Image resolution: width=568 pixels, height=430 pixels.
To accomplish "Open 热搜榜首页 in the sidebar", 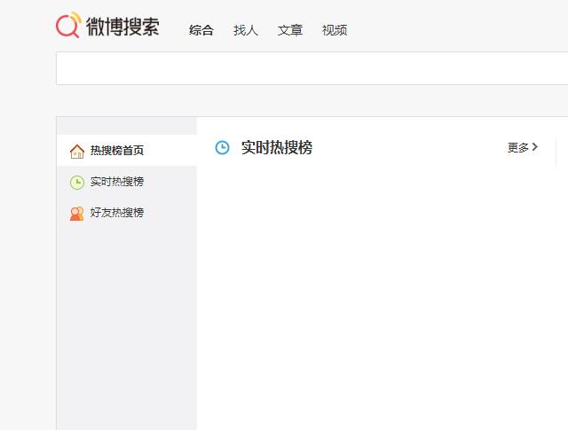I will tap(117, 151).
